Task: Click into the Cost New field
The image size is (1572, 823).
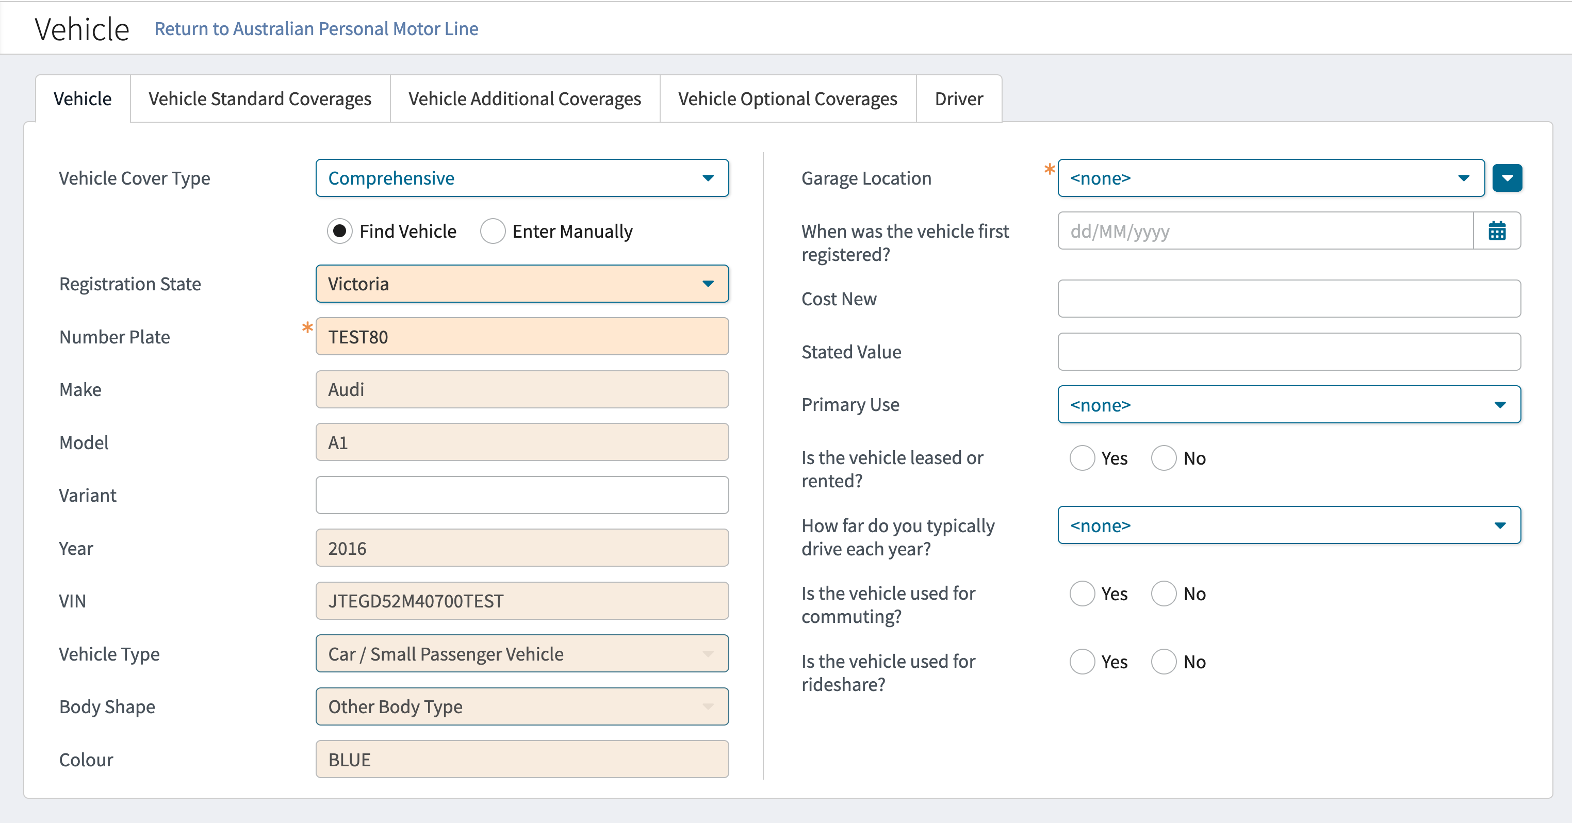Action: pos(1288,299)
